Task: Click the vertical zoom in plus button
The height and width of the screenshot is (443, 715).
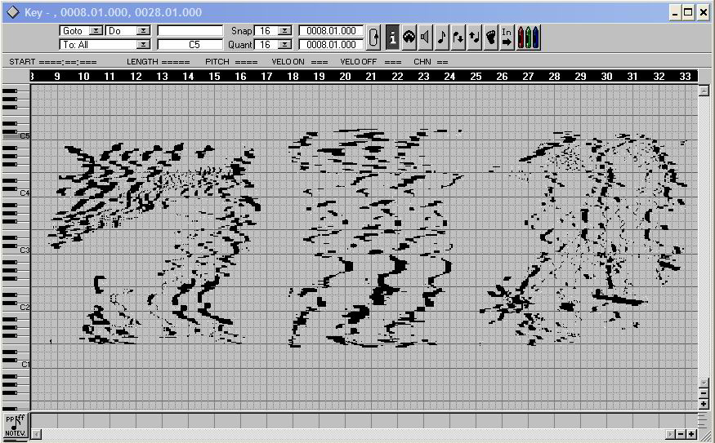Action: click(x=704, y=404)
